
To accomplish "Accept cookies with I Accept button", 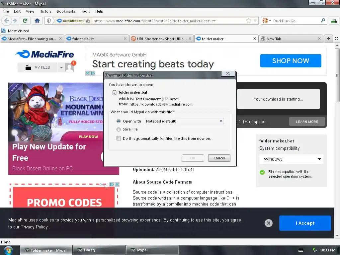I will tap(305, 223).
